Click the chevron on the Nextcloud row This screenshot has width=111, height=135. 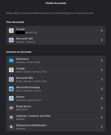click(102, 60)
